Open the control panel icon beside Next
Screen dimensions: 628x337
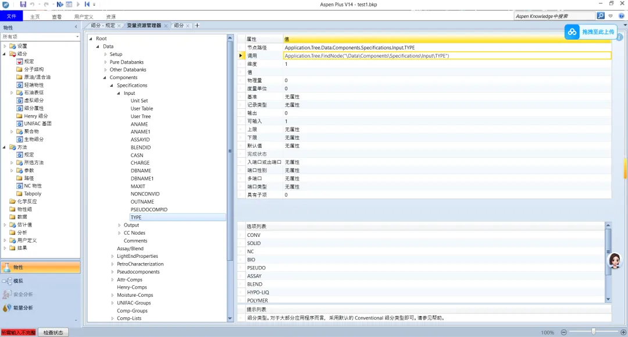click(x=69, y=5)
